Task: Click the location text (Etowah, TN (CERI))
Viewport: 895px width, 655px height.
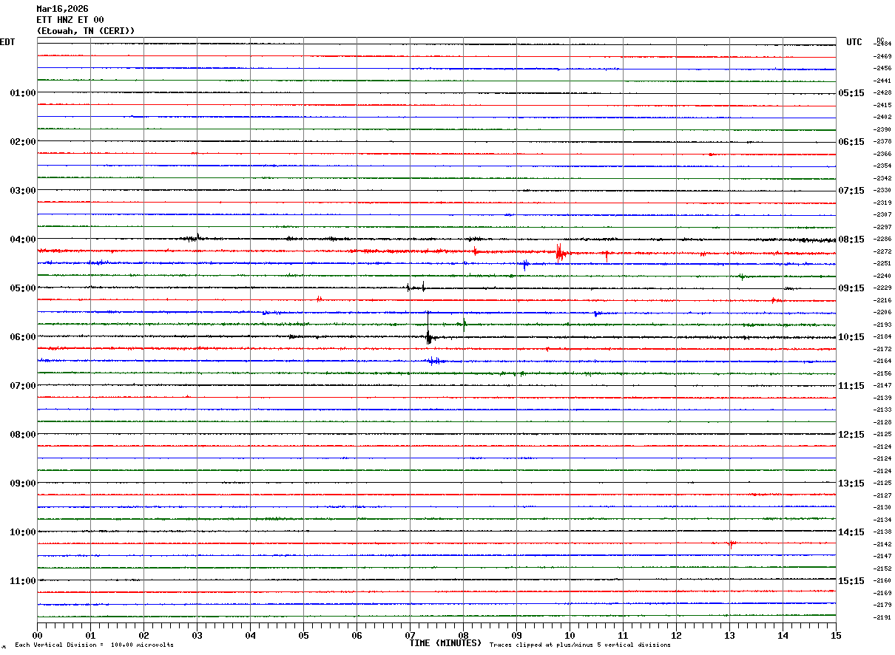Action: click(x=86, y=31)
